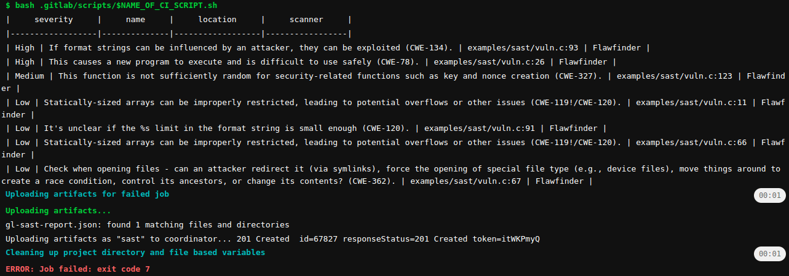Click the "201 Created" coordinator upload line
The image size is (789, 276).
(272, 239)
